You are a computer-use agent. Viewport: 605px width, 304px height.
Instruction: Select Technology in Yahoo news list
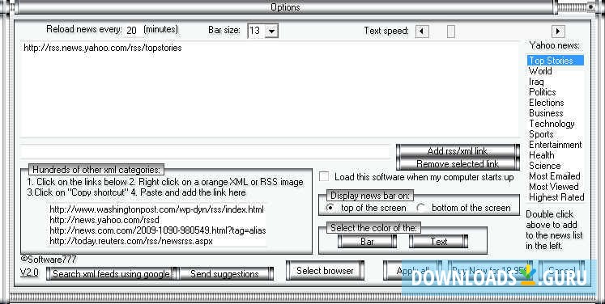555,124
